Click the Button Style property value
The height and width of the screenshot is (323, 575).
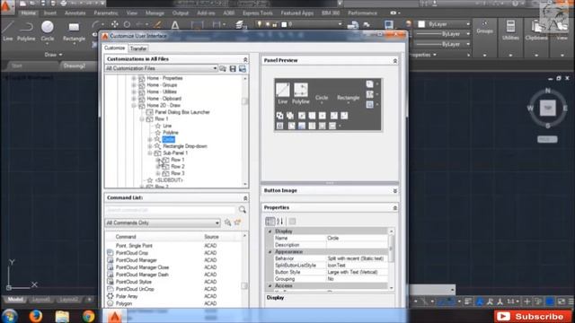tap(357, 272)
